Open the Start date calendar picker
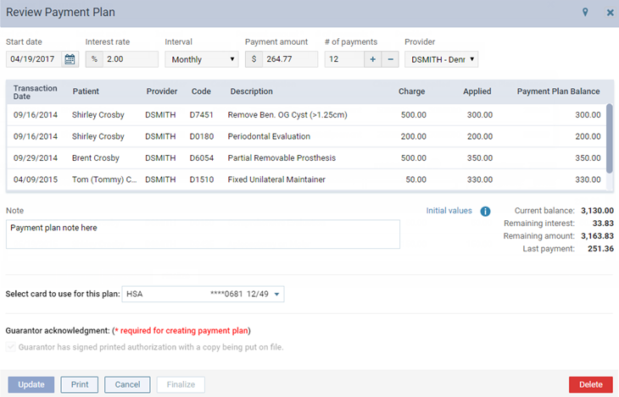The height and width of the screenshot is (397, 619). pos(70,59)
